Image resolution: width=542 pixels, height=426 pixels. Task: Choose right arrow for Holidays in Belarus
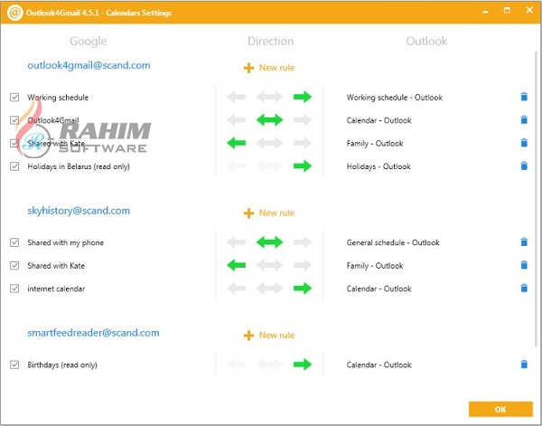(303, 166)
